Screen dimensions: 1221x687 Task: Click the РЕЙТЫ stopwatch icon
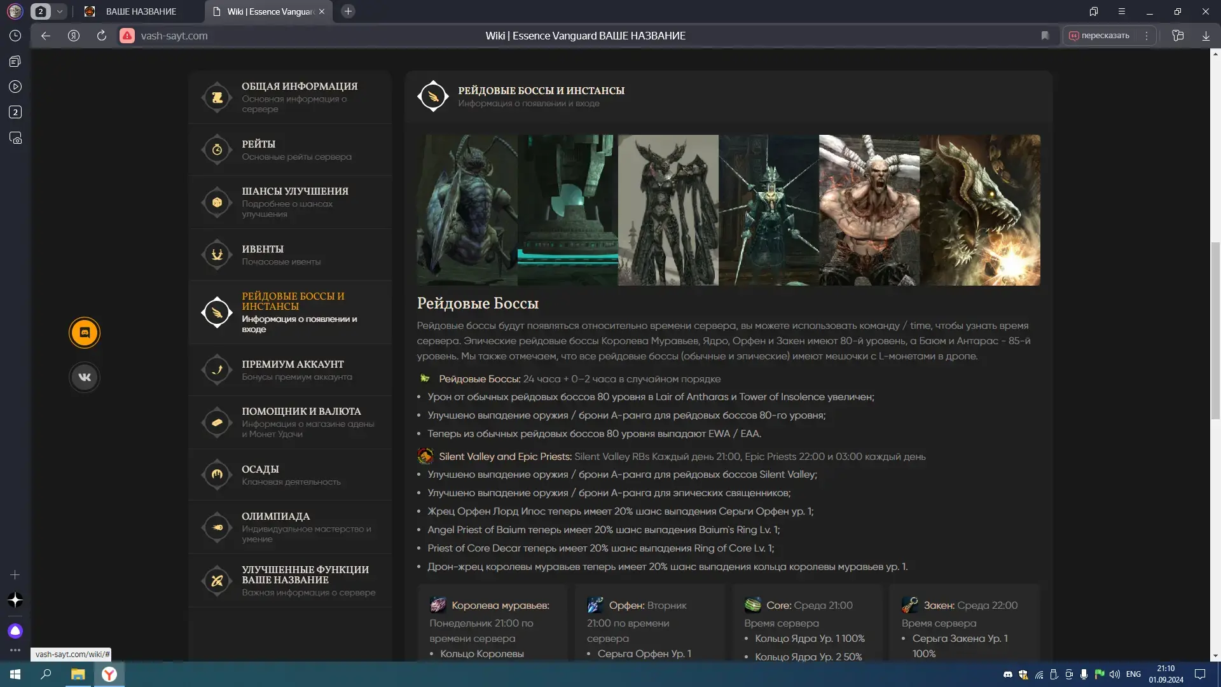click(217, 150)
